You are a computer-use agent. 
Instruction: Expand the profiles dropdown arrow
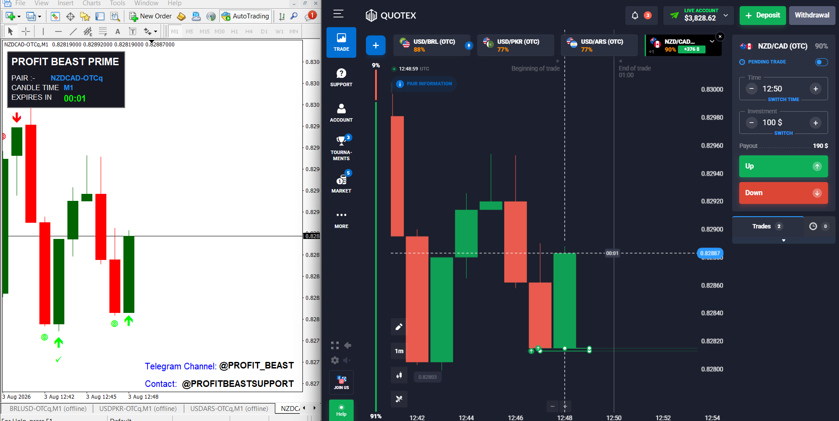[x=39, y=17]
